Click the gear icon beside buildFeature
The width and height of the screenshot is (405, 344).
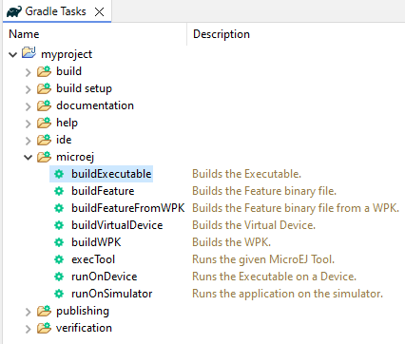coord(59,191)
